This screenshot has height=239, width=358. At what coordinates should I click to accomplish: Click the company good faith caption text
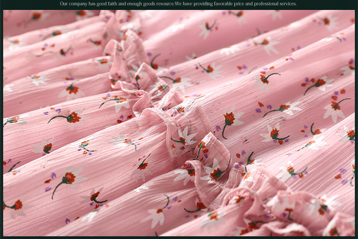pos(178,4)
